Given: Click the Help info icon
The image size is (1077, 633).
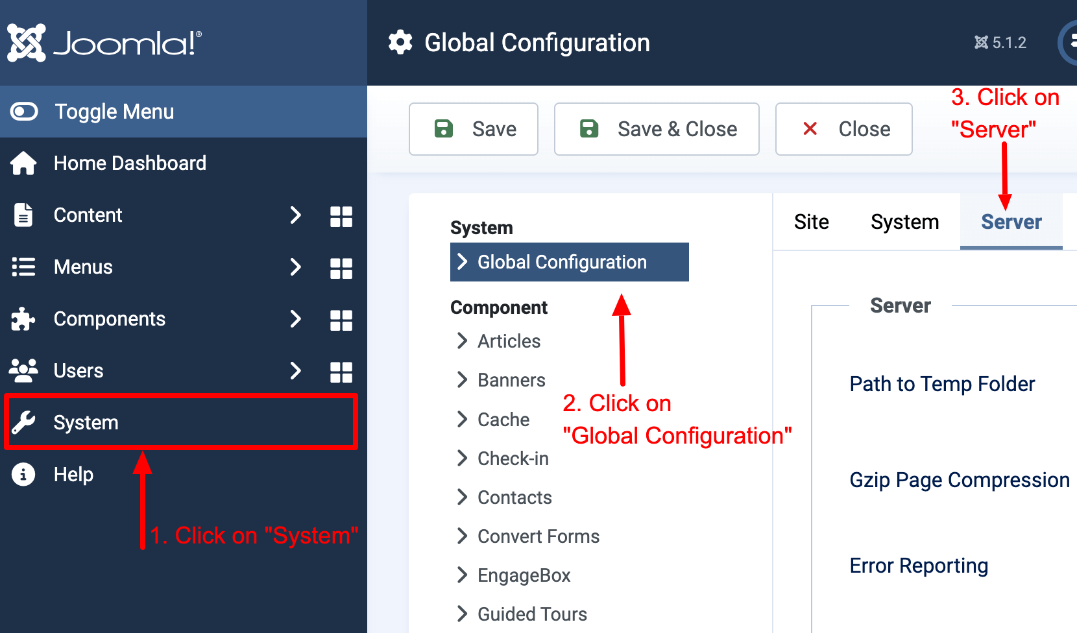Looking at the screenshot, I should pos(23,474).
